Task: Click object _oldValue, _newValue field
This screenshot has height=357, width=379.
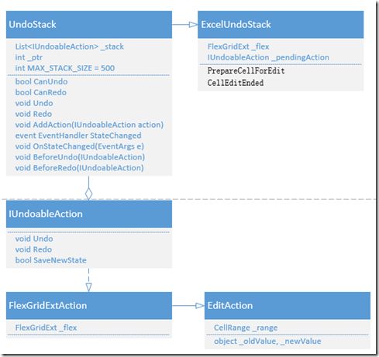Action: click(267, 342)
